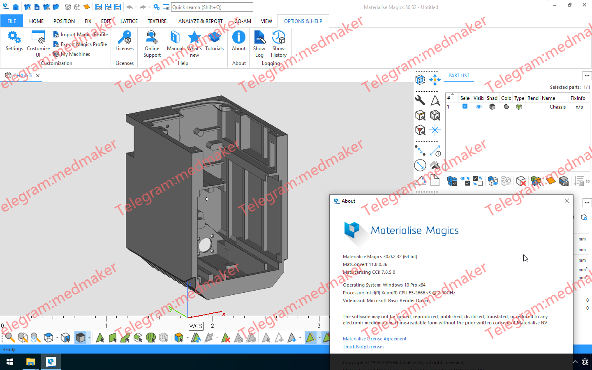Click Export Magics Profile

click(80, 44)
